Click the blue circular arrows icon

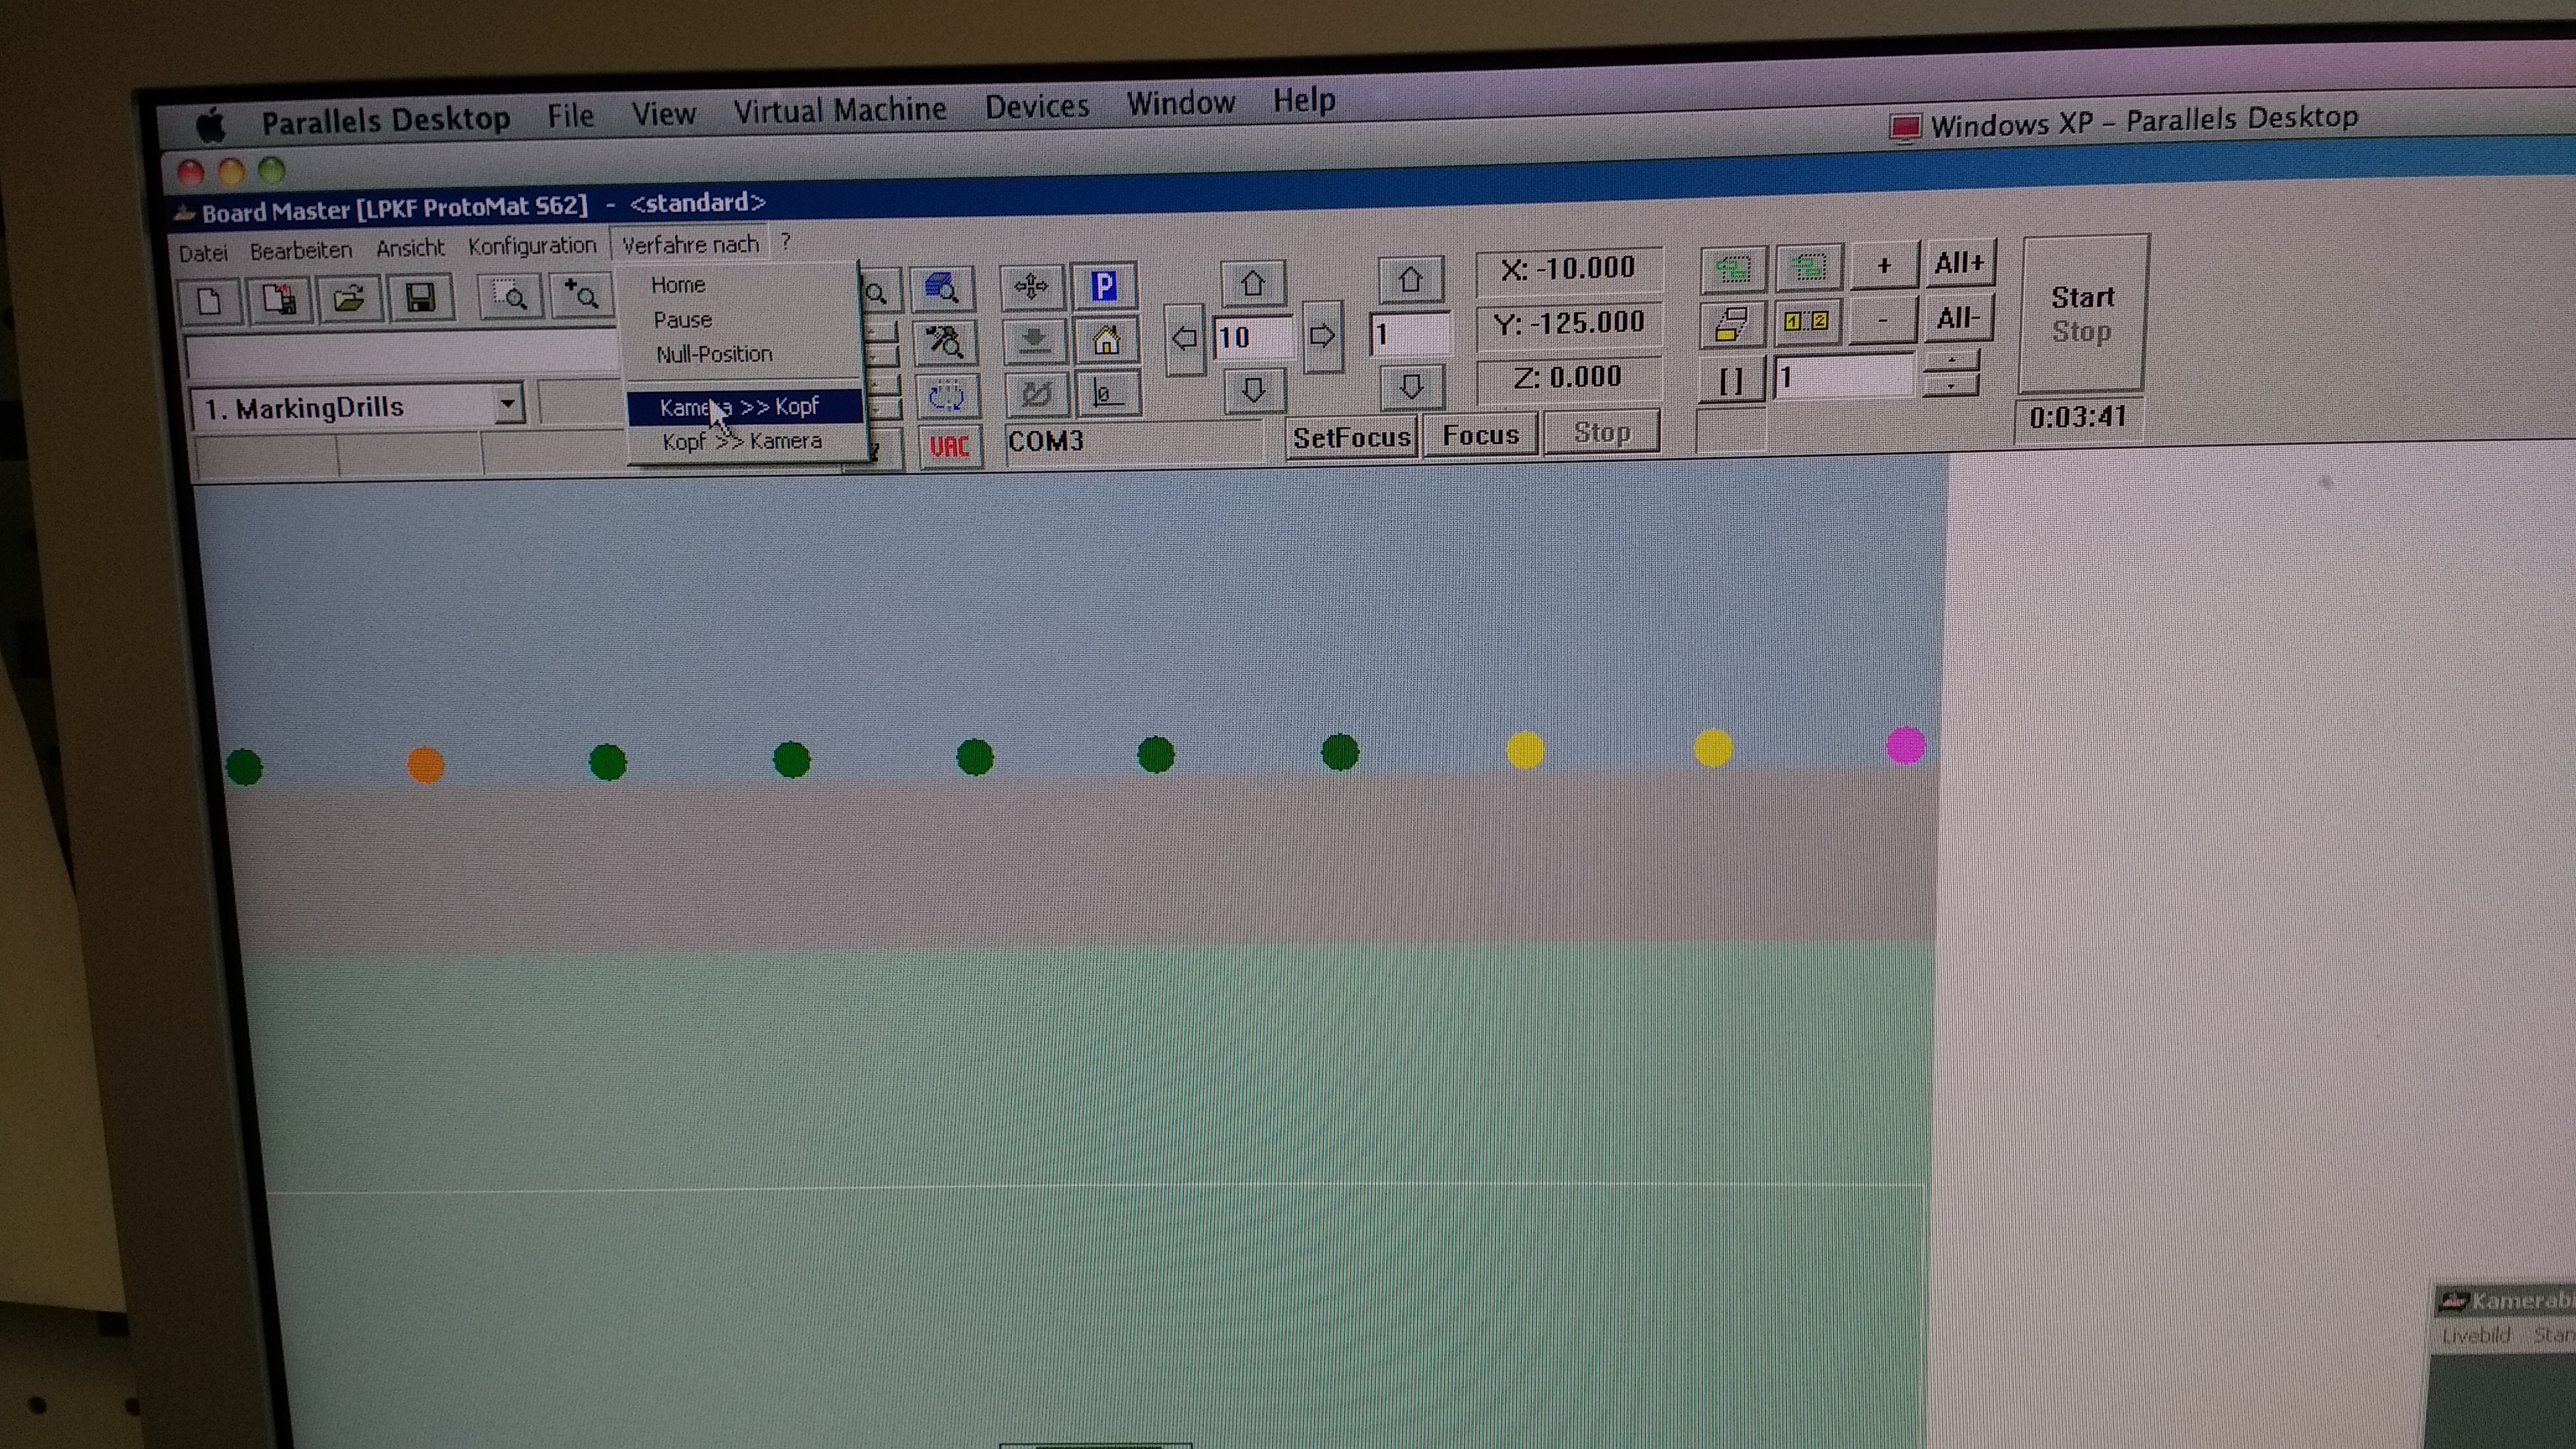tap(945, 396)
